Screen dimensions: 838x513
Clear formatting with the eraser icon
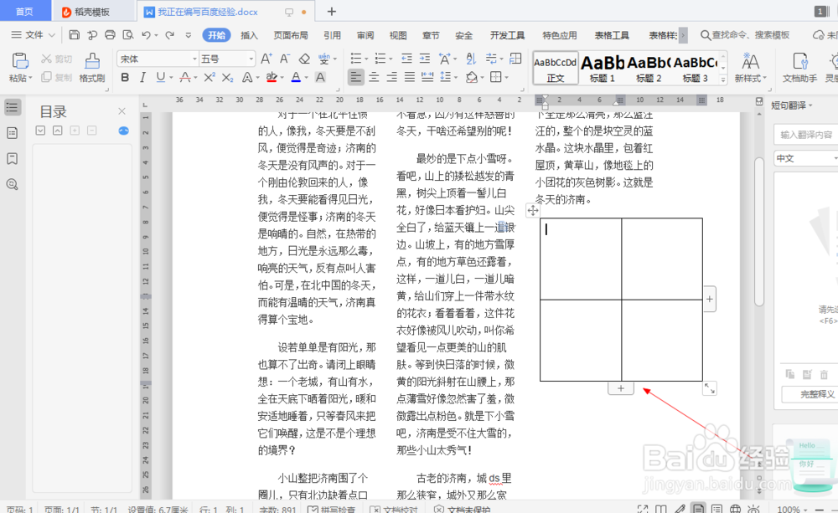point(304,59)
